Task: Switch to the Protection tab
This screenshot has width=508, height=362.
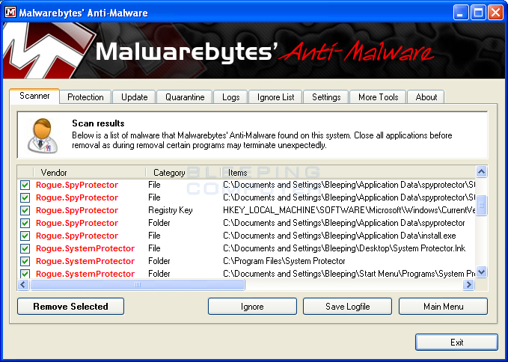Action: (85, 97)
